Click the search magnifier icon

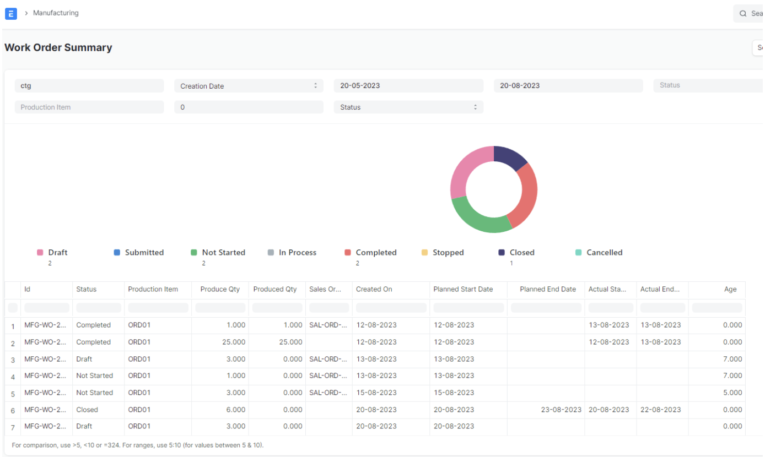[743, 13]
